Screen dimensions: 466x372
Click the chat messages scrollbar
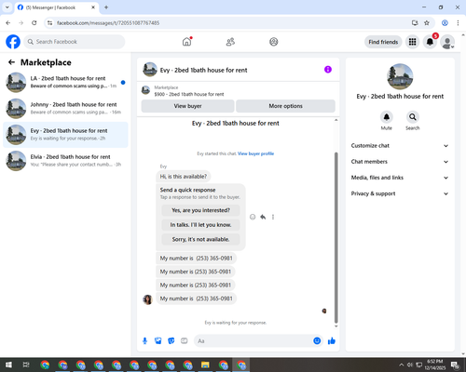(336, 237)
